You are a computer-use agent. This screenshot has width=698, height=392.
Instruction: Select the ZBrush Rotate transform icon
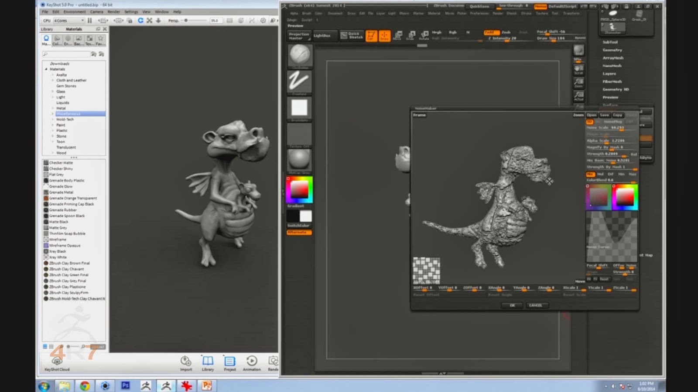click(x=424, y=35)
